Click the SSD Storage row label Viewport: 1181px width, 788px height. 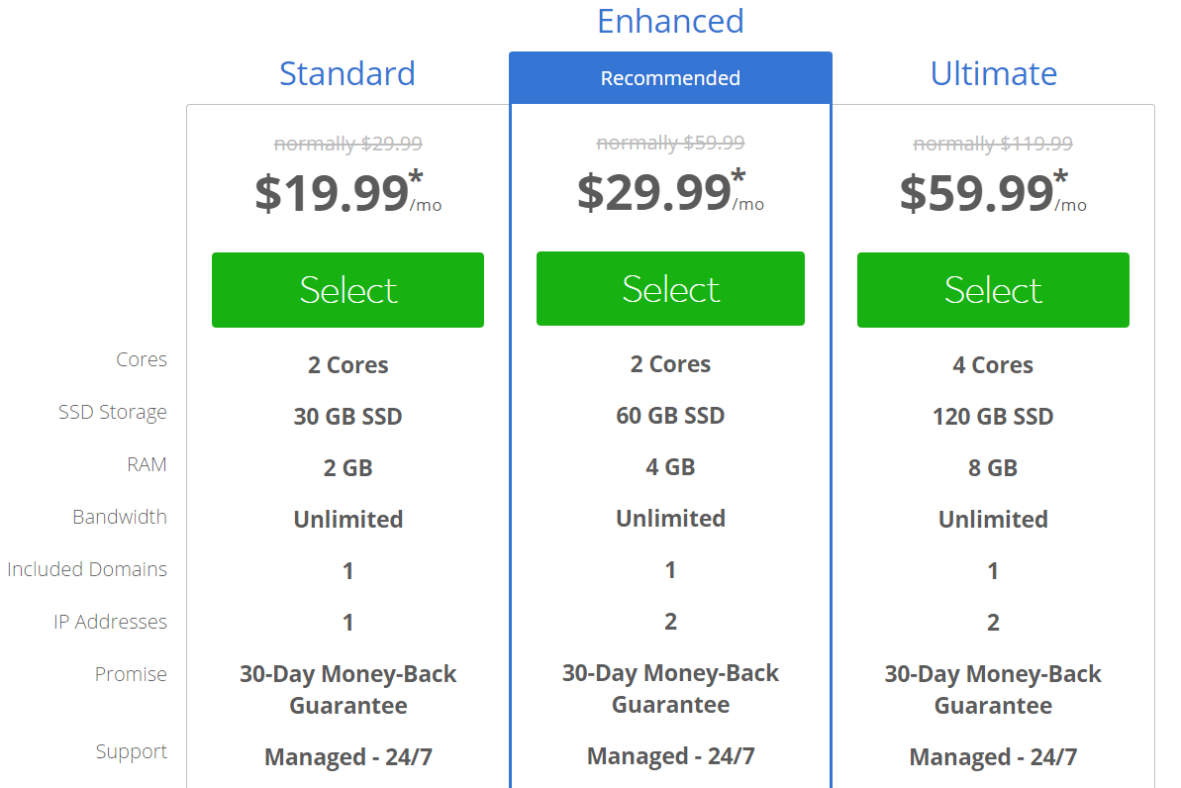[x=113, y=412]
